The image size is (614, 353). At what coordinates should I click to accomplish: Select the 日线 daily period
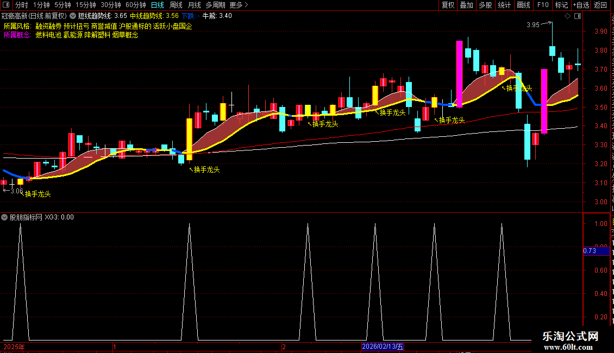(158, 5)
